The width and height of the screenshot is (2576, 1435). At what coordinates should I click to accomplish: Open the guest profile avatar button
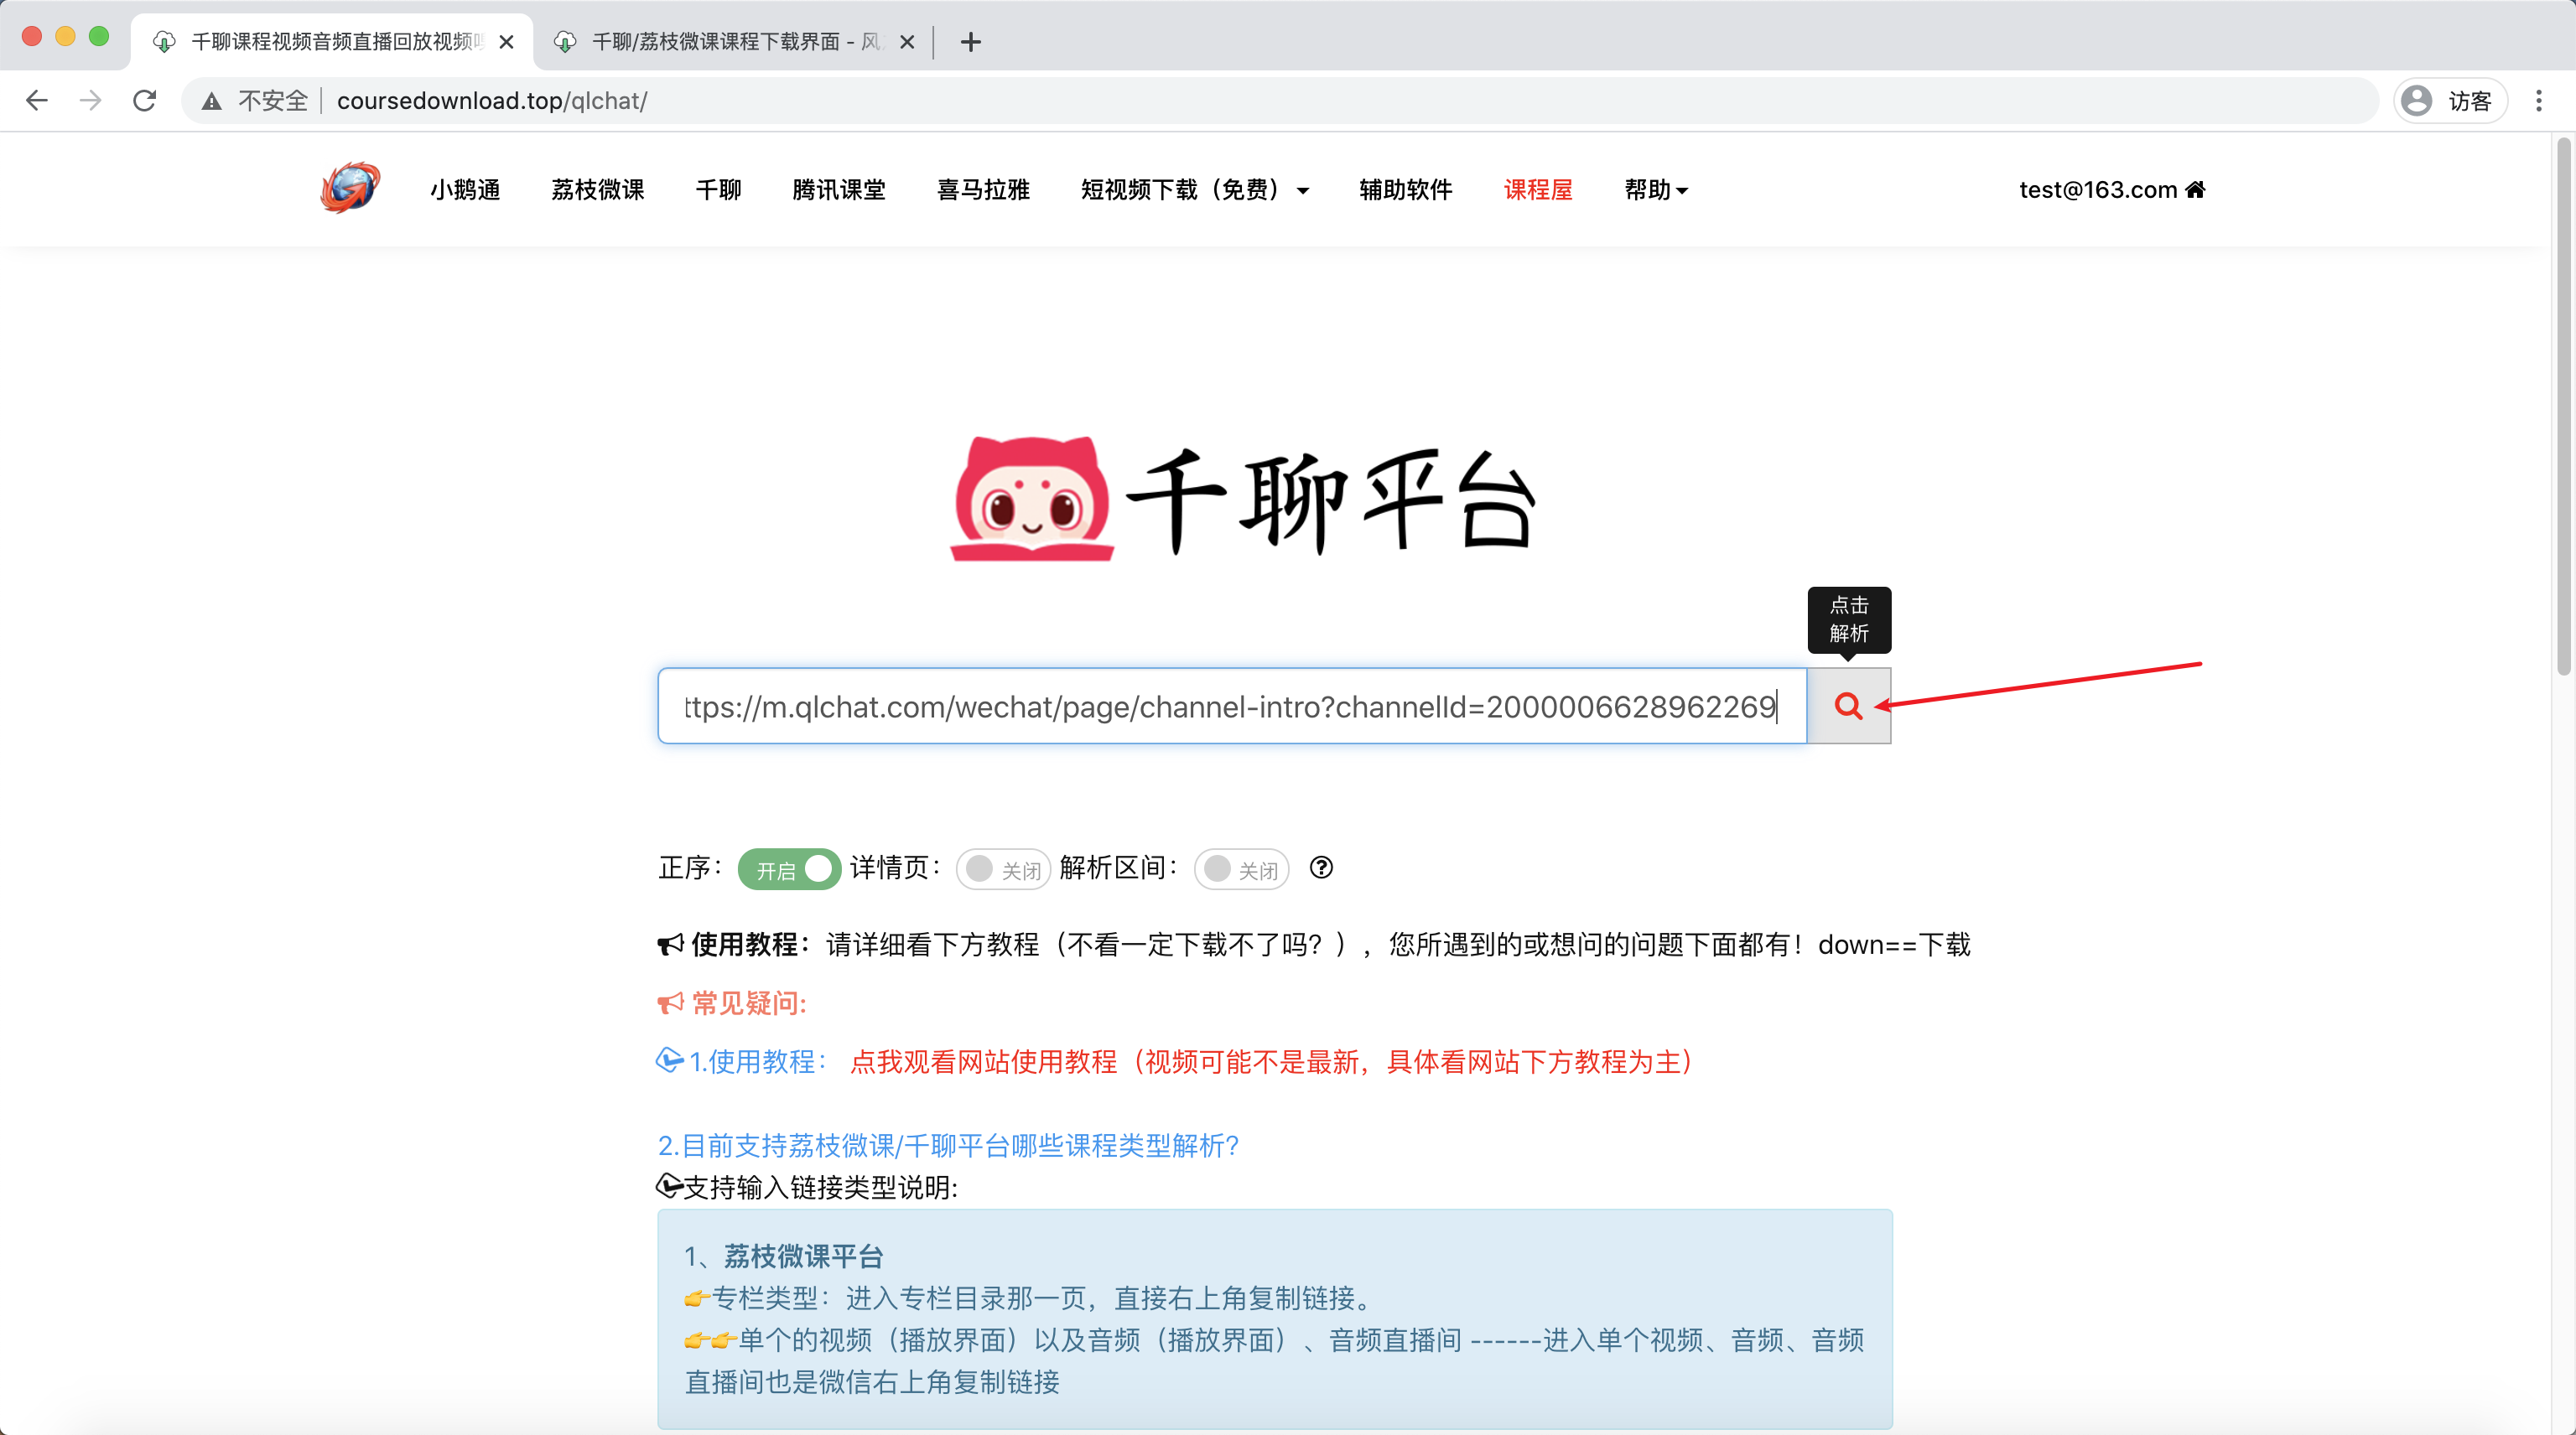pos(2450,100)
